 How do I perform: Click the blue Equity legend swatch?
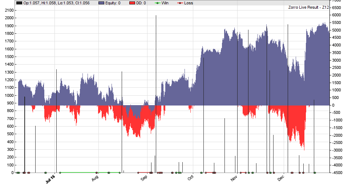point(102,3)
